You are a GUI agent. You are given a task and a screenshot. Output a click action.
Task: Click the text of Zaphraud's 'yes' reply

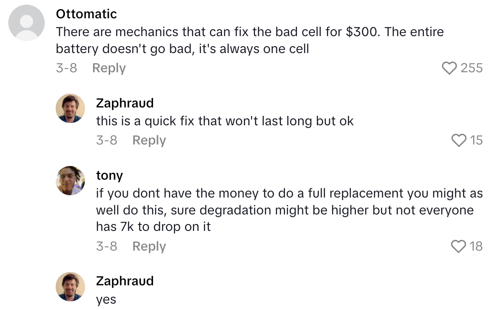click(105, 299)
